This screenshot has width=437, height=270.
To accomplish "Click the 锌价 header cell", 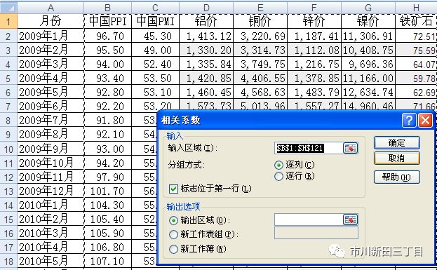I will pyautogui.click(x=314, y=21).
